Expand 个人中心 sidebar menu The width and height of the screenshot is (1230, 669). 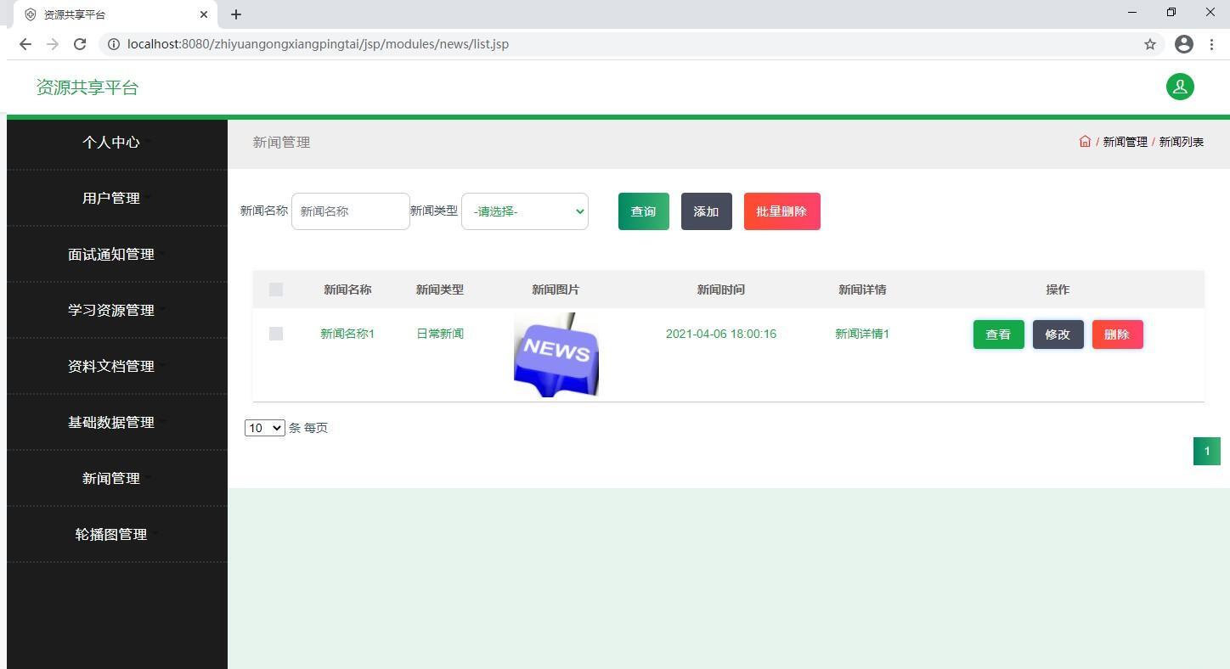point(117,142)
